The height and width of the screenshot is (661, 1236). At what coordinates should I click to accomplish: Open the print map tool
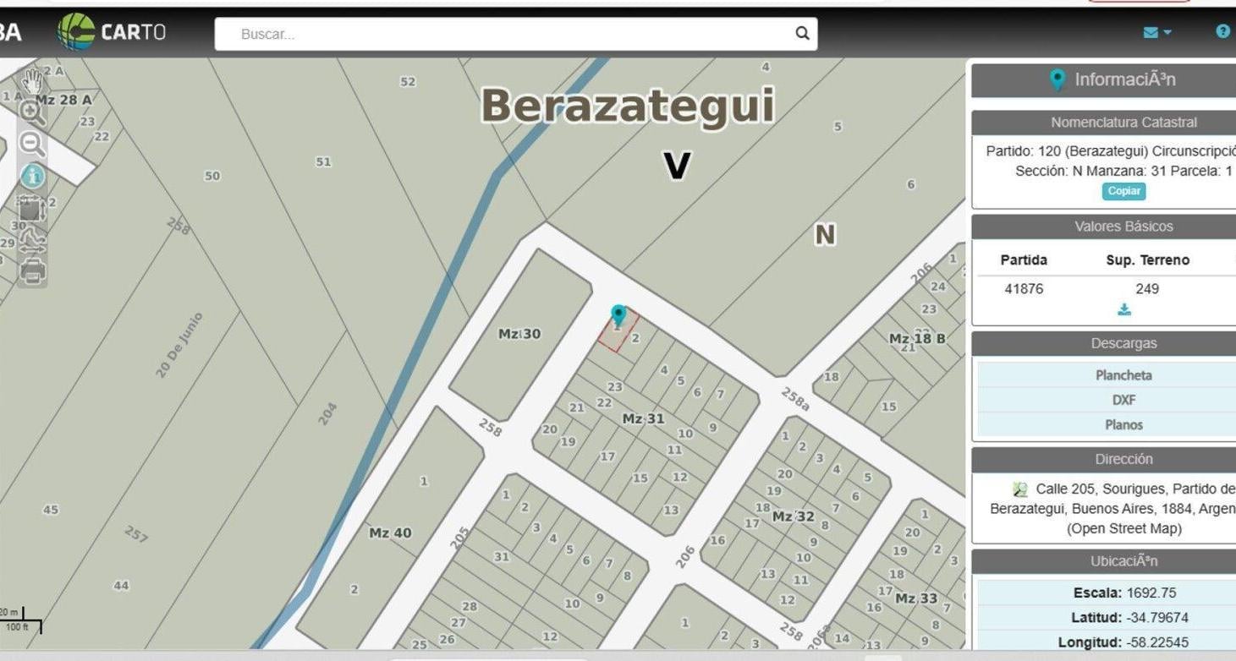(32, 272)
